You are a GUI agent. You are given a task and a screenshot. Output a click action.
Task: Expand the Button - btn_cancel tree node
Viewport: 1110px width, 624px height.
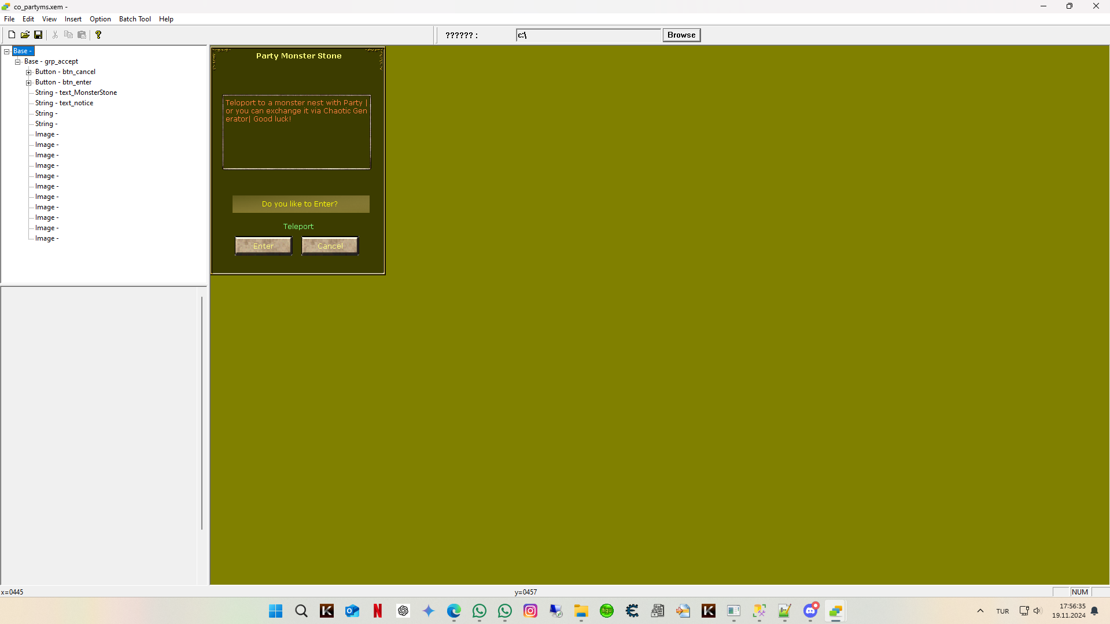point(29,72)
